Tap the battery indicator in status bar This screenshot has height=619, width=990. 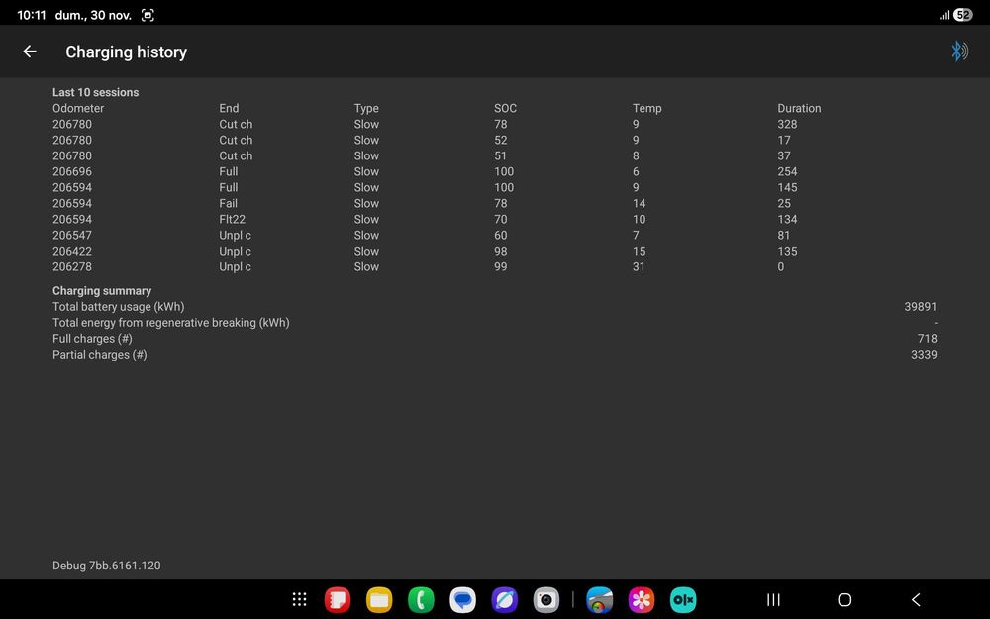click(x=963, y=15)
